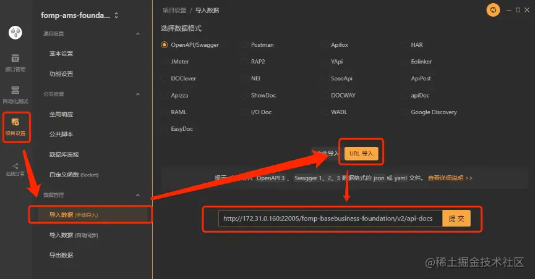Collapse the 通用设置 section chevron
This screenshot has width=535, height=279.
138,34
